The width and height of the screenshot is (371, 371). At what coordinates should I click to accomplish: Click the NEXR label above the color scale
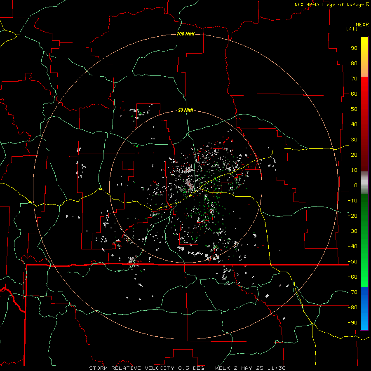(x=362, y=25)
